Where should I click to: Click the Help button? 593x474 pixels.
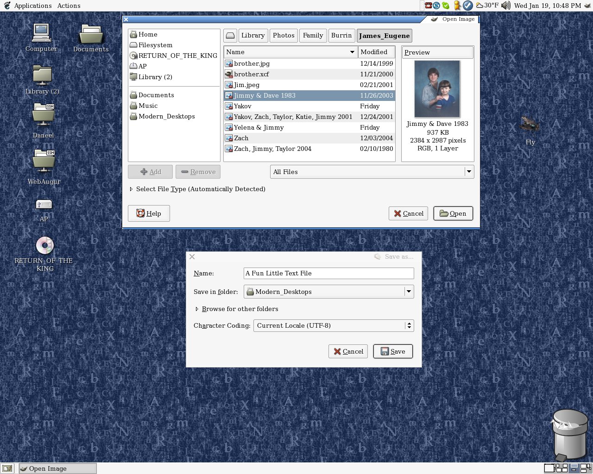(149, 213)
